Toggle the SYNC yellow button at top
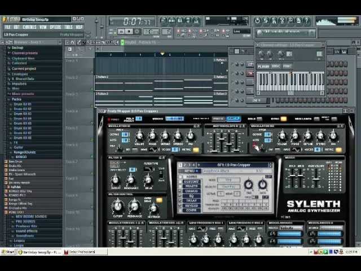The image size is (361, 271). pos(284,119)
